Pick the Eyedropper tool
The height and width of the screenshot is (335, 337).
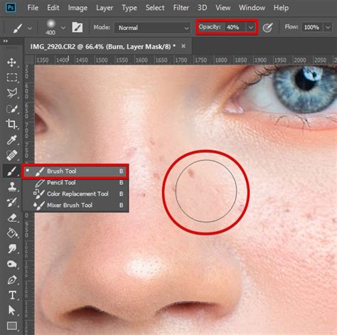(x=11, y=139)
